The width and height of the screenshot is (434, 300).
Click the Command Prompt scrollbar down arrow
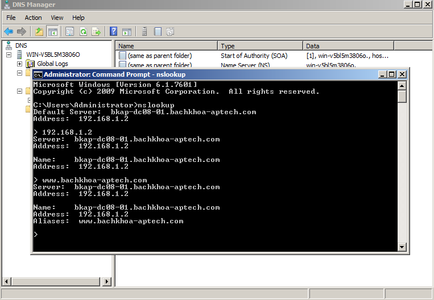tap(402, 247)
